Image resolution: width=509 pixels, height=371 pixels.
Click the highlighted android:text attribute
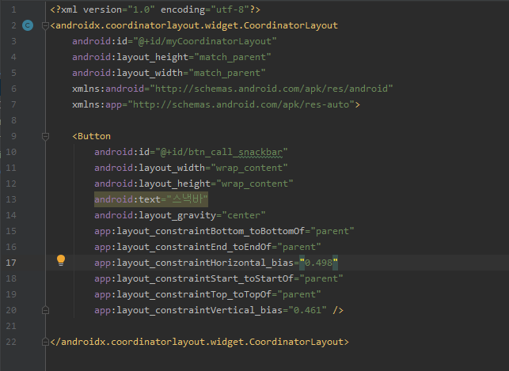click(151, 199)
